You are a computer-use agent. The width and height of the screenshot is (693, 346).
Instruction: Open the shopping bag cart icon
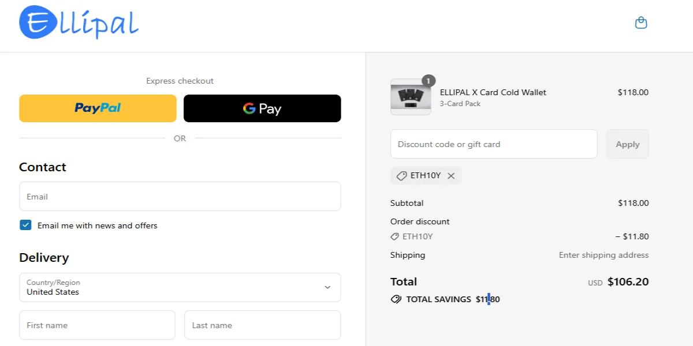point(641,22)
